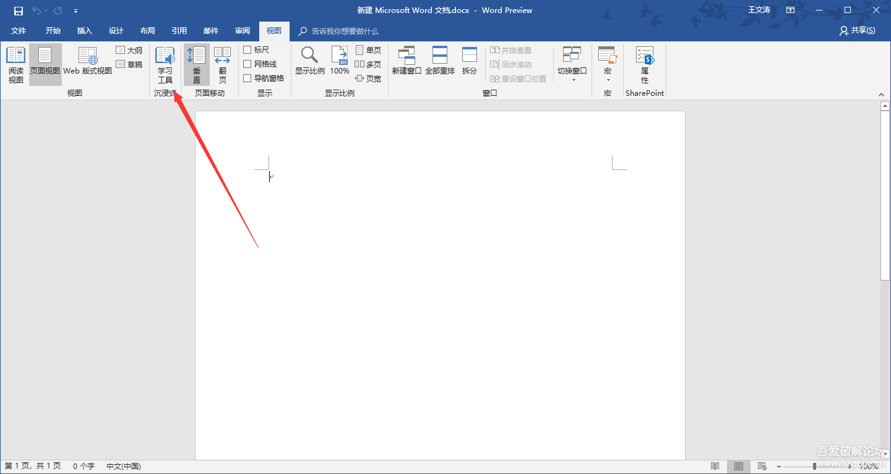This screenshot has width=891, height=474.
Task: Choose 页宽 page width zoom
Action: tap(368, 78)
